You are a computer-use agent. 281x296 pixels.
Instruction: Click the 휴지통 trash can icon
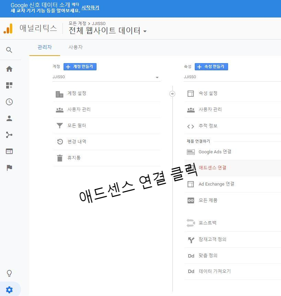click(60, 158)
